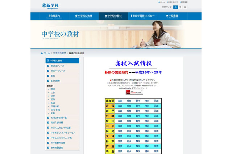The width and height of the screenshot is (232, 154).
Task: Select 理科 under 教科別 in the sidebar
Action: pyautogui.click(x=53, y=99)
